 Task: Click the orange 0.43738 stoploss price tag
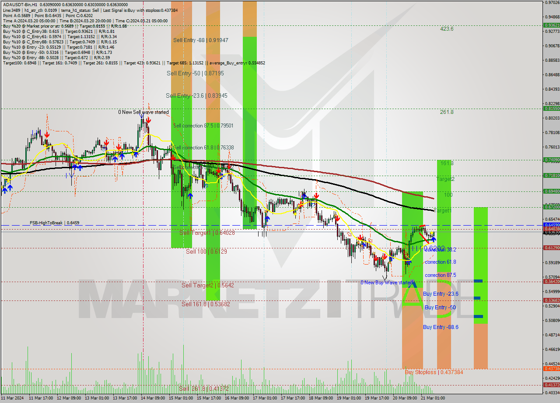(551, 369)
